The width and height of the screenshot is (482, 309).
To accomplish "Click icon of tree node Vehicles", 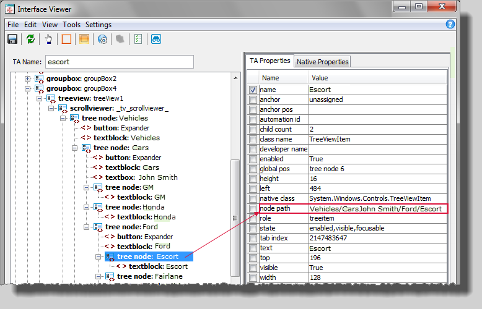I will [74, 118].
